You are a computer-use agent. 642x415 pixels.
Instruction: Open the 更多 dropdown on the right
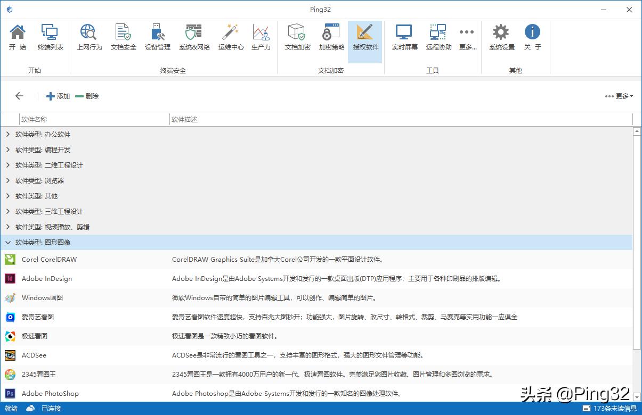point(620,96)
